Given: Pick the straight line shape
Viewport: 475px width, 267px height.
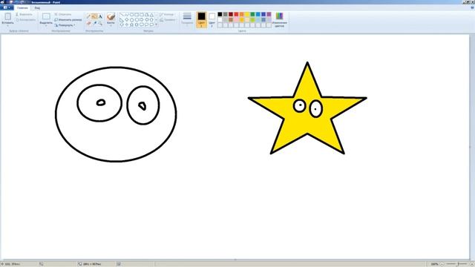Looking at the screenshot, I should 121,14.
